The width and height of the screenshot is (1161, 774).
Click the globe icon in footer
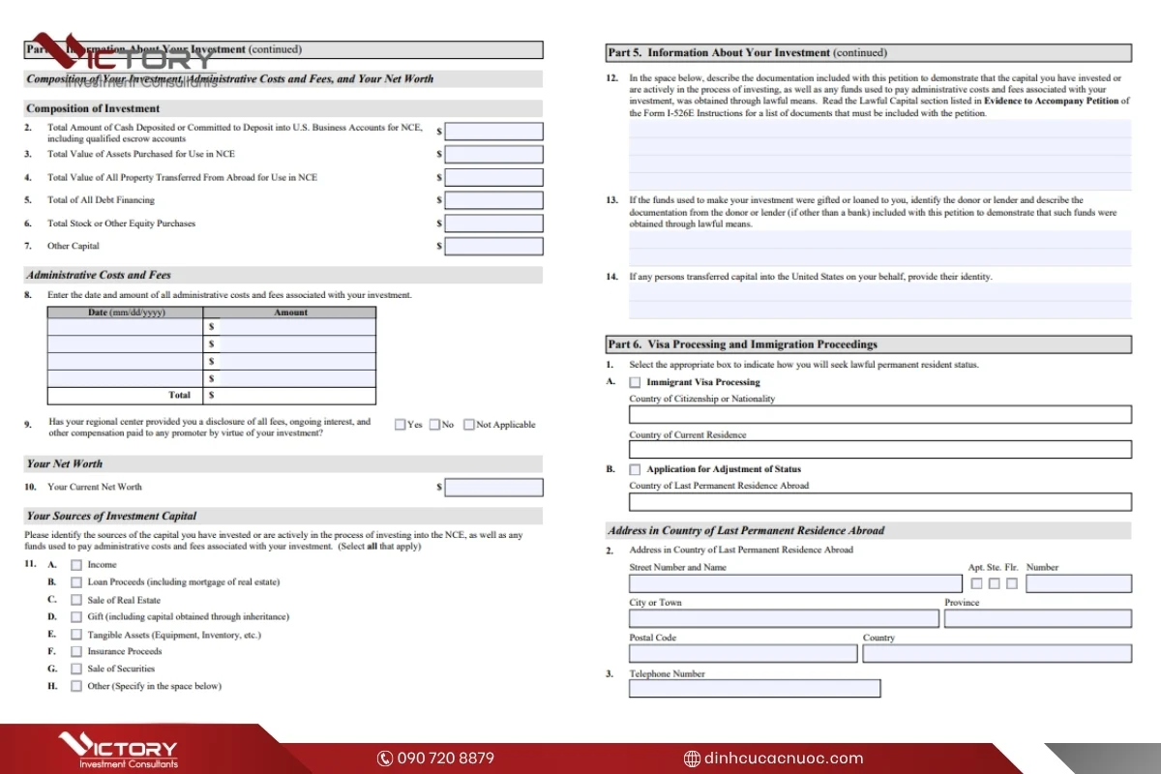(x=692, y=759)
